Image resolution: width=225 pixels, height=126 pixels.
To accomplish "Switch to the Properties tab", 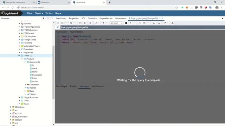I will click(74, 19).
